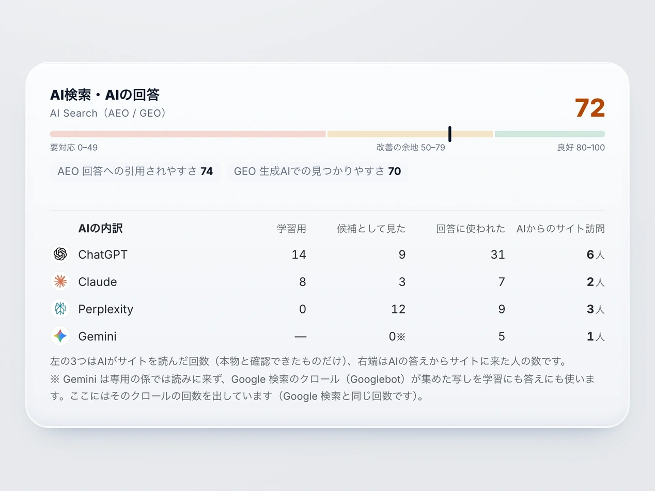Click Gemini's 学習用 dash value
Viewport: 655px width, 491px height.
[300, 337]
